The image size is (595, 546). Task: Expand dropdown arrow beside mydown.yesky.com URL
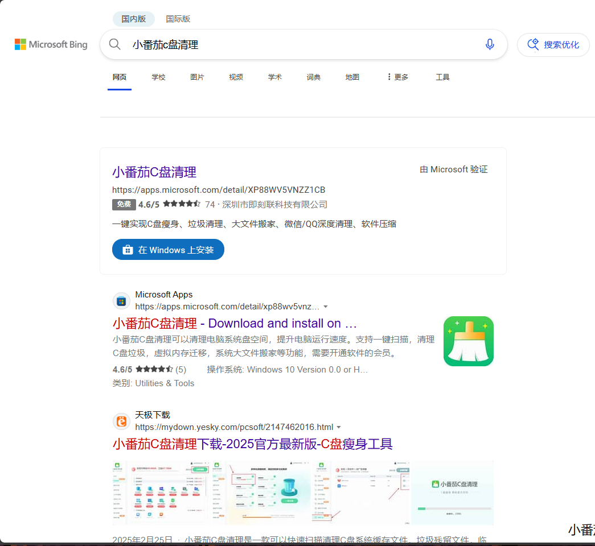339,427
